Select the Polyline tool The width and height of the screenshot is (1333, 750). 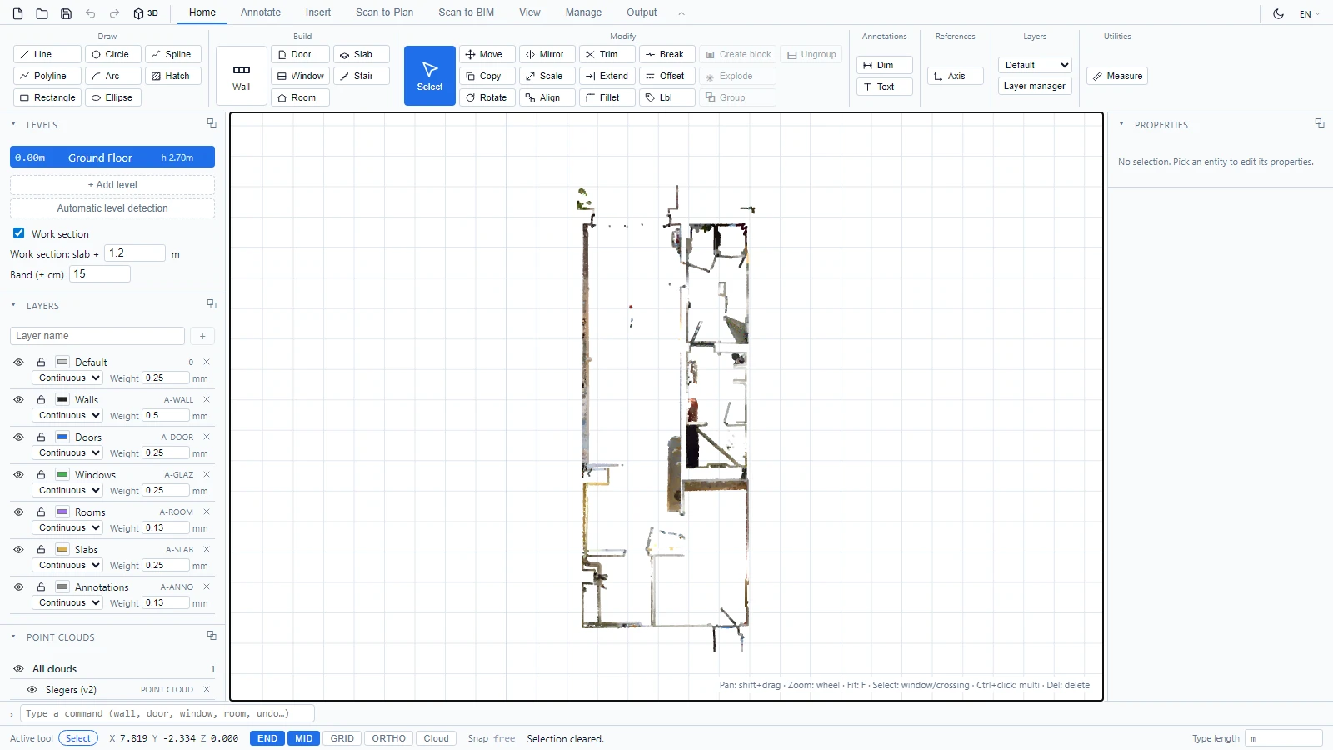pos(47,76)
